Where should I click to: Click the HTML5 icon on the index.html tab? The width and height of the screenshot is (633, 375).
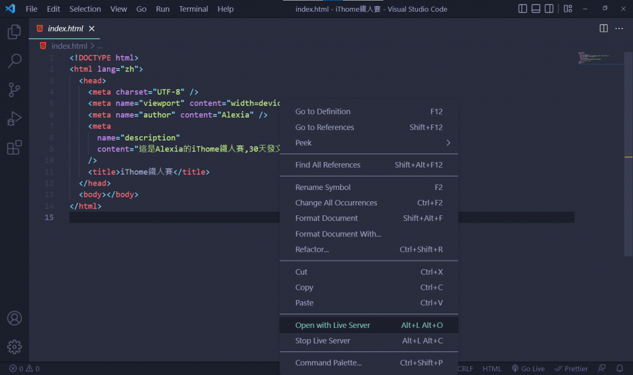pyautogui.click(x=40, y=28)
